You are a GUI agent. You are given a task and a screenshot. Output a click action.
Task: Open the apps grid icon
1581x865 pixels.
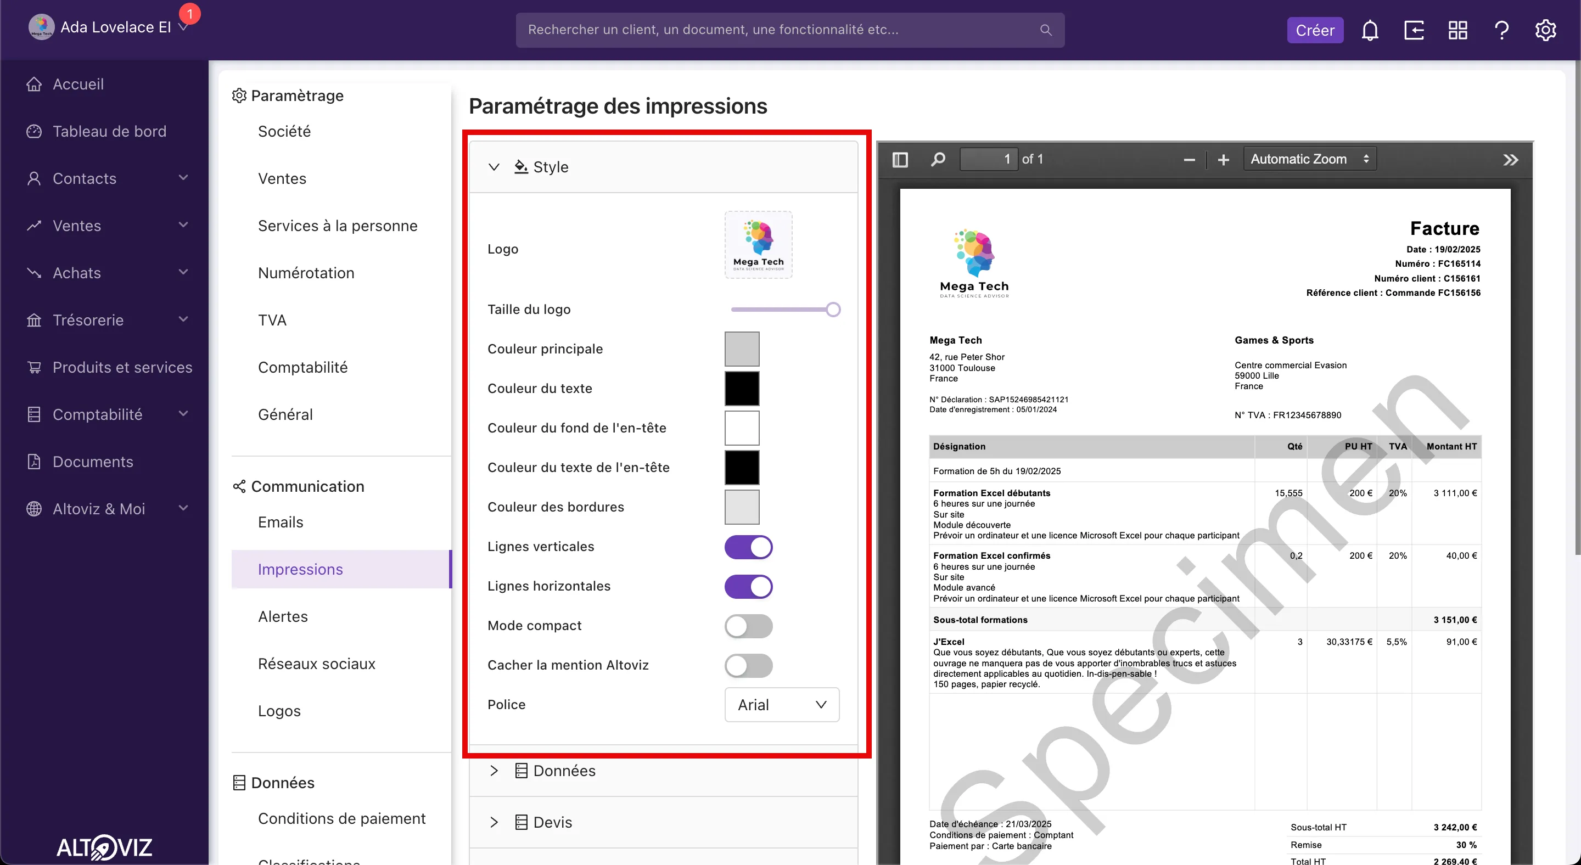tap(1457, 30)
